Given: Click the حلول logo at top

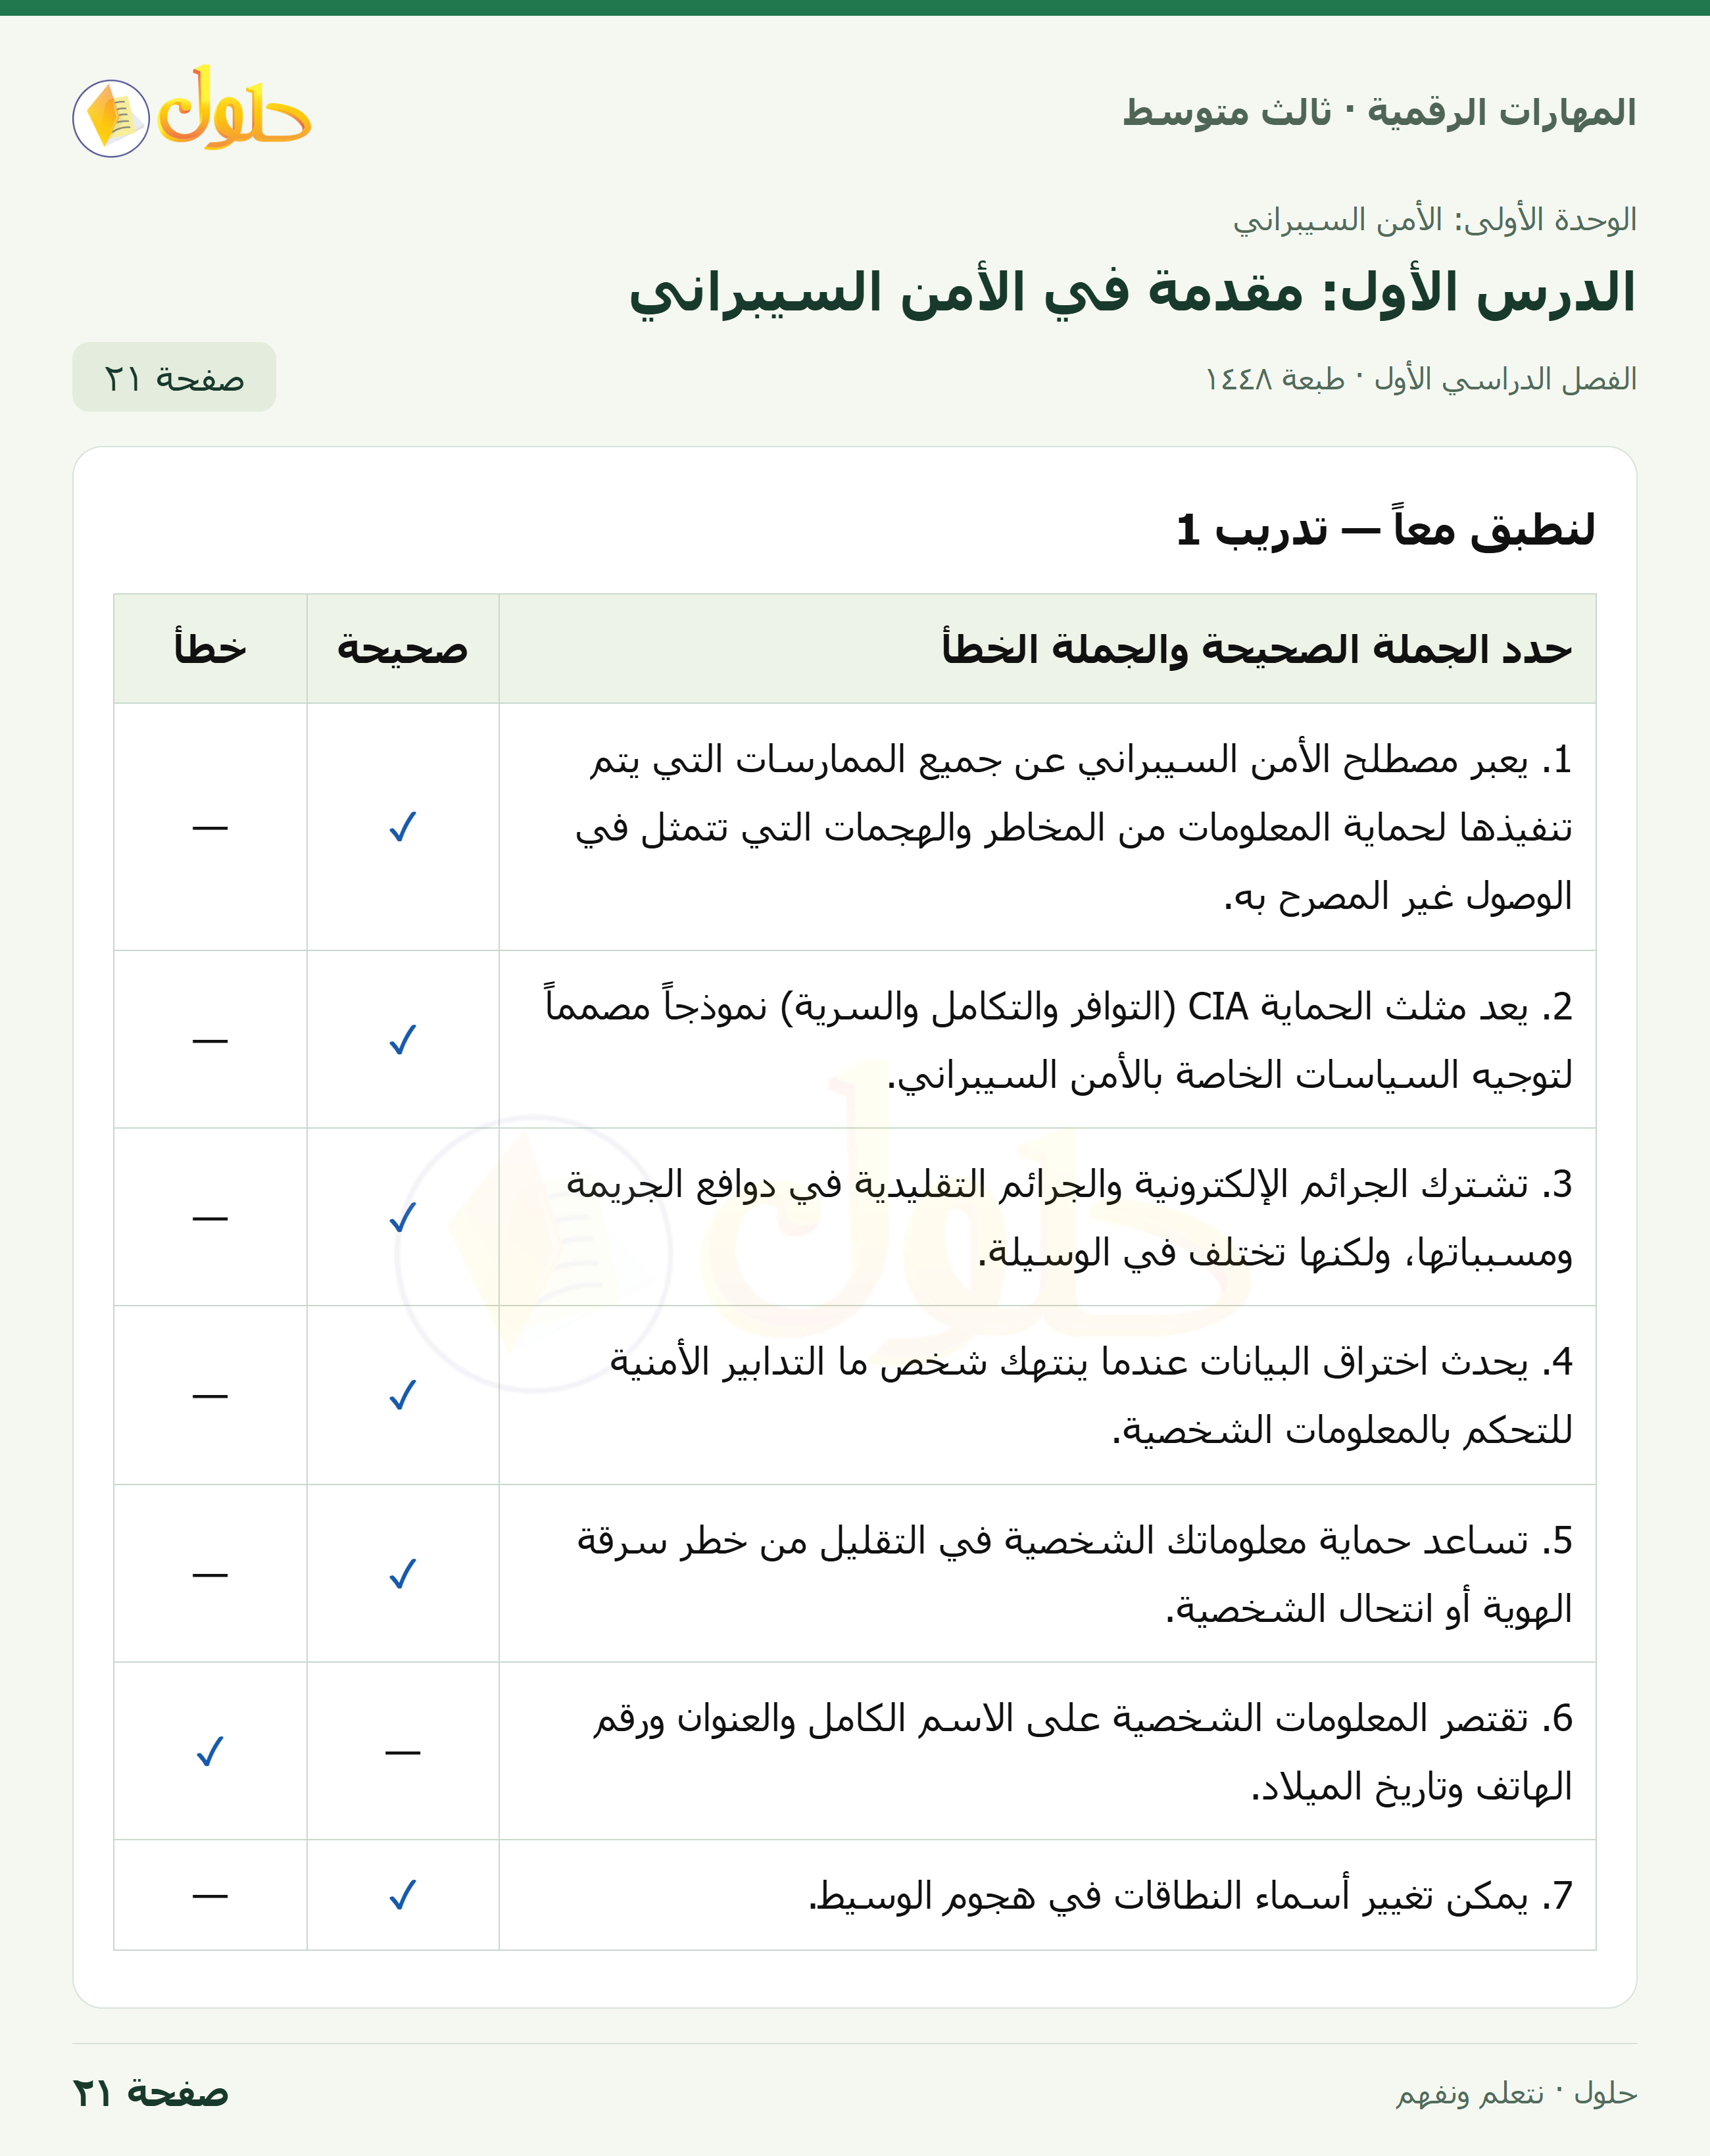Looking at the screenshot, I should (x=191, y=110).
